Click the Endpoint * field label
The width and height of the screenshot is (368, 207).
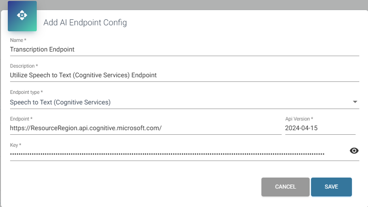[x=22, y=119]
